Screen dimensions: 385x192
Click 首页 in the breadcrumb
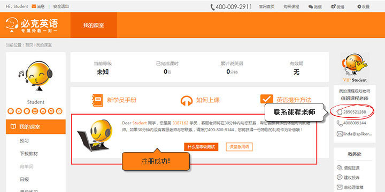point(29,45)
